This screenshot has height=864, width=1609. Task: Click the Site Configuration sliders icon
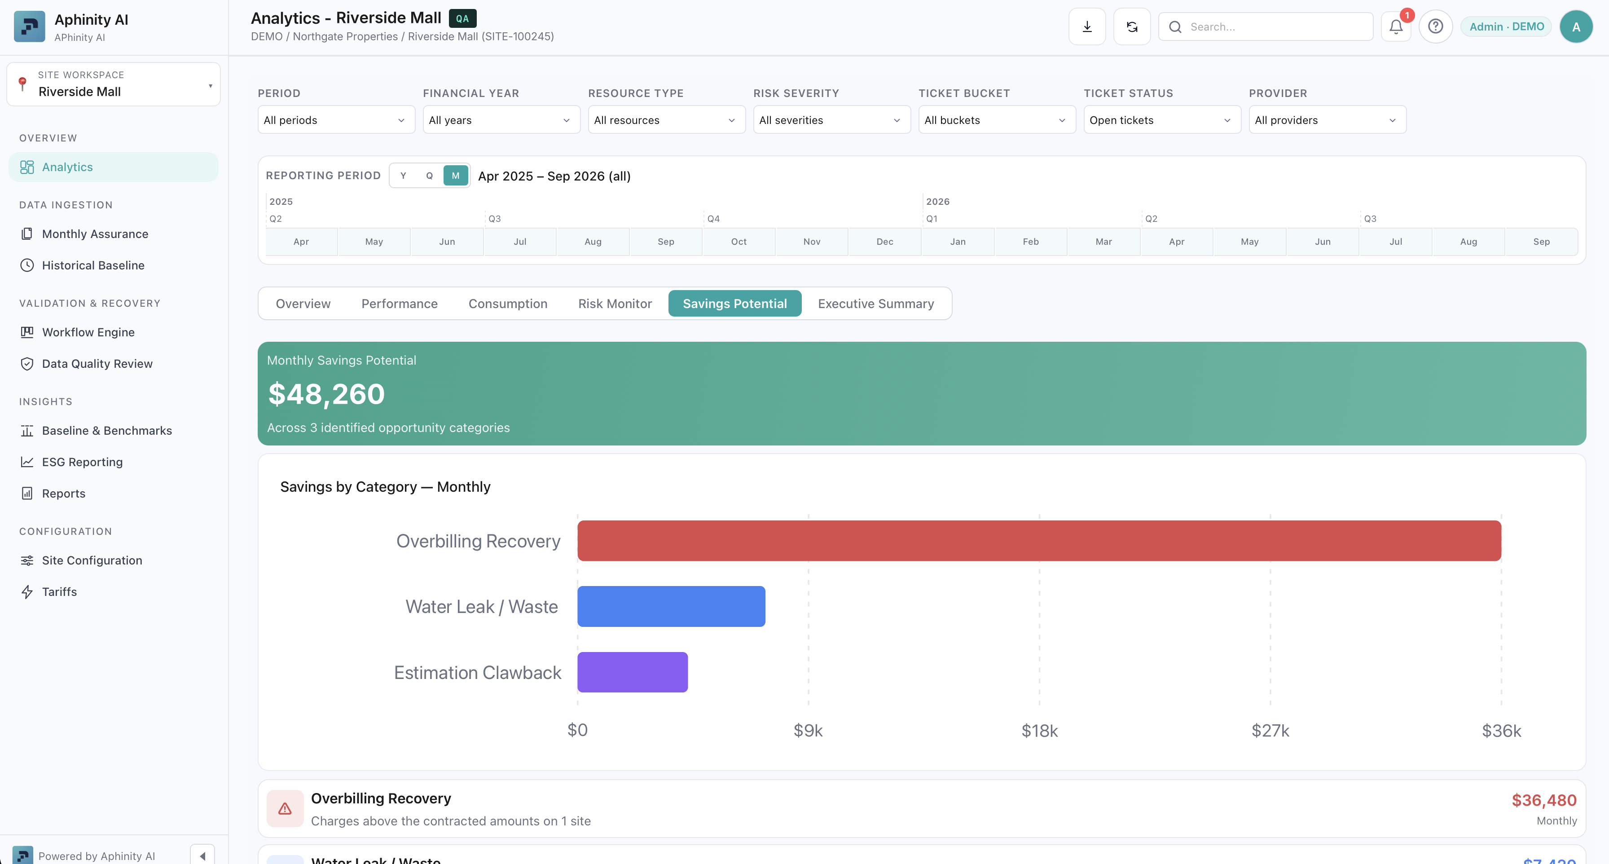(x=27, y=560)
